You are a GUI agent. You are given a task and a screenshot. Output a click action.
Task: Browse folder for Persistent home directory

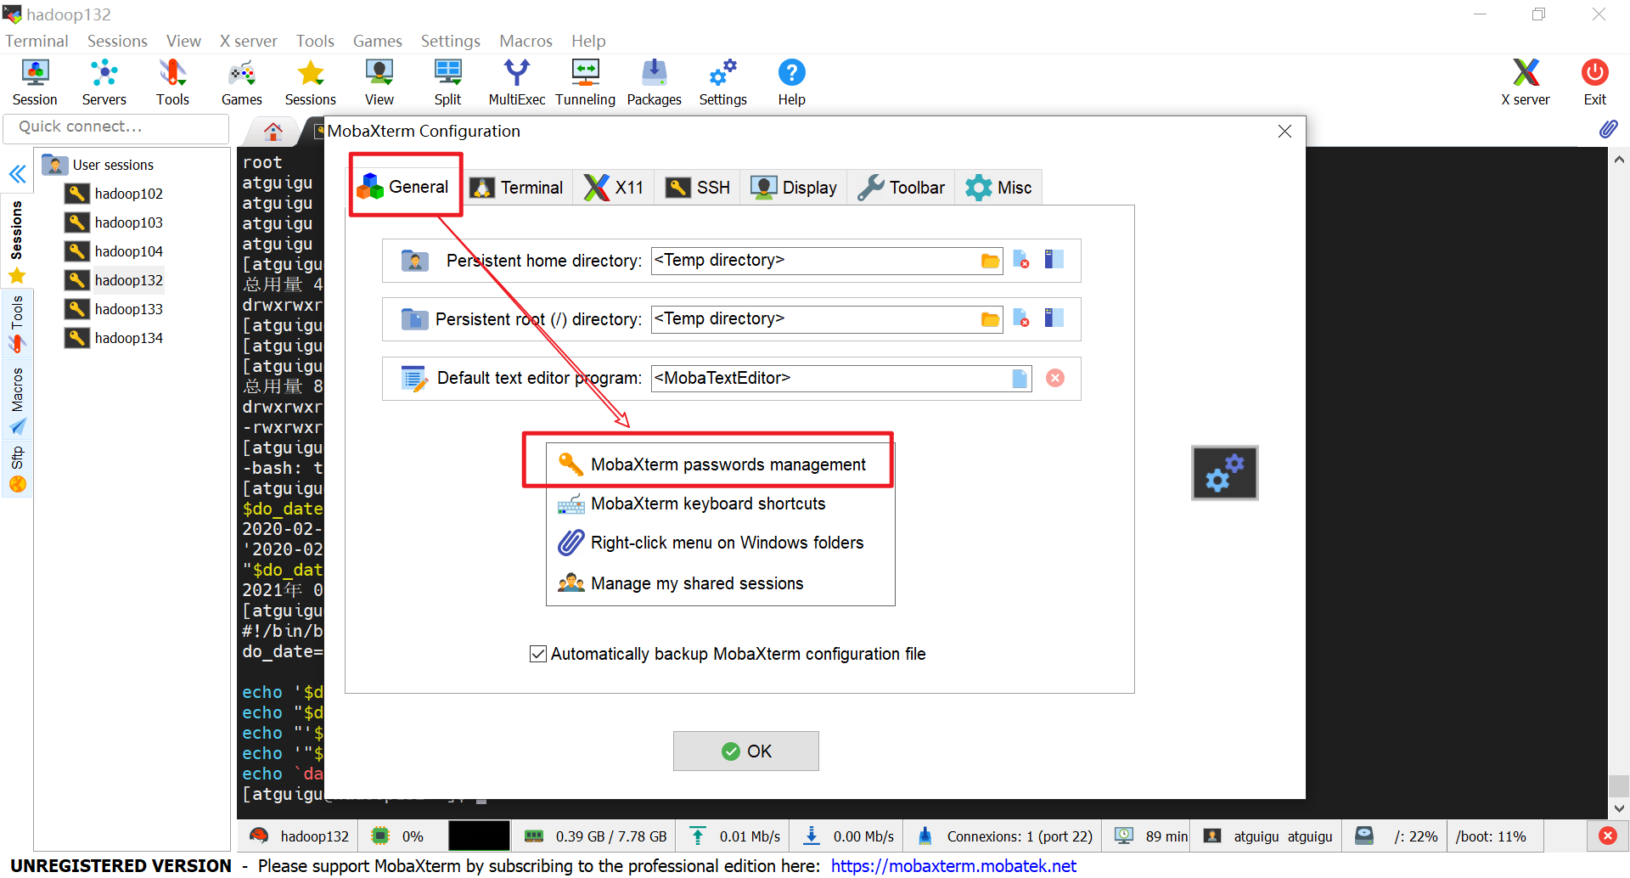coord(990,261)
